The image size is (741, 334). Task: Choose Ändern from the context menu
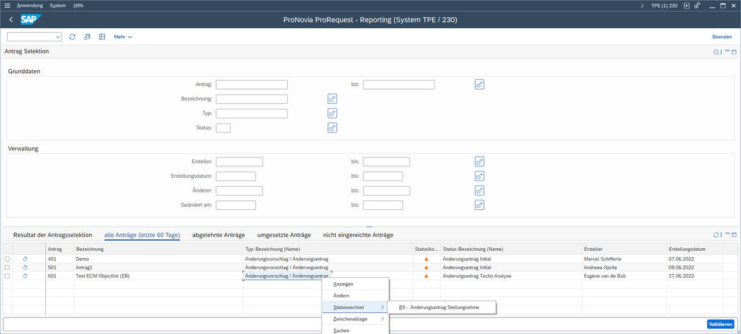coord(355,296)
